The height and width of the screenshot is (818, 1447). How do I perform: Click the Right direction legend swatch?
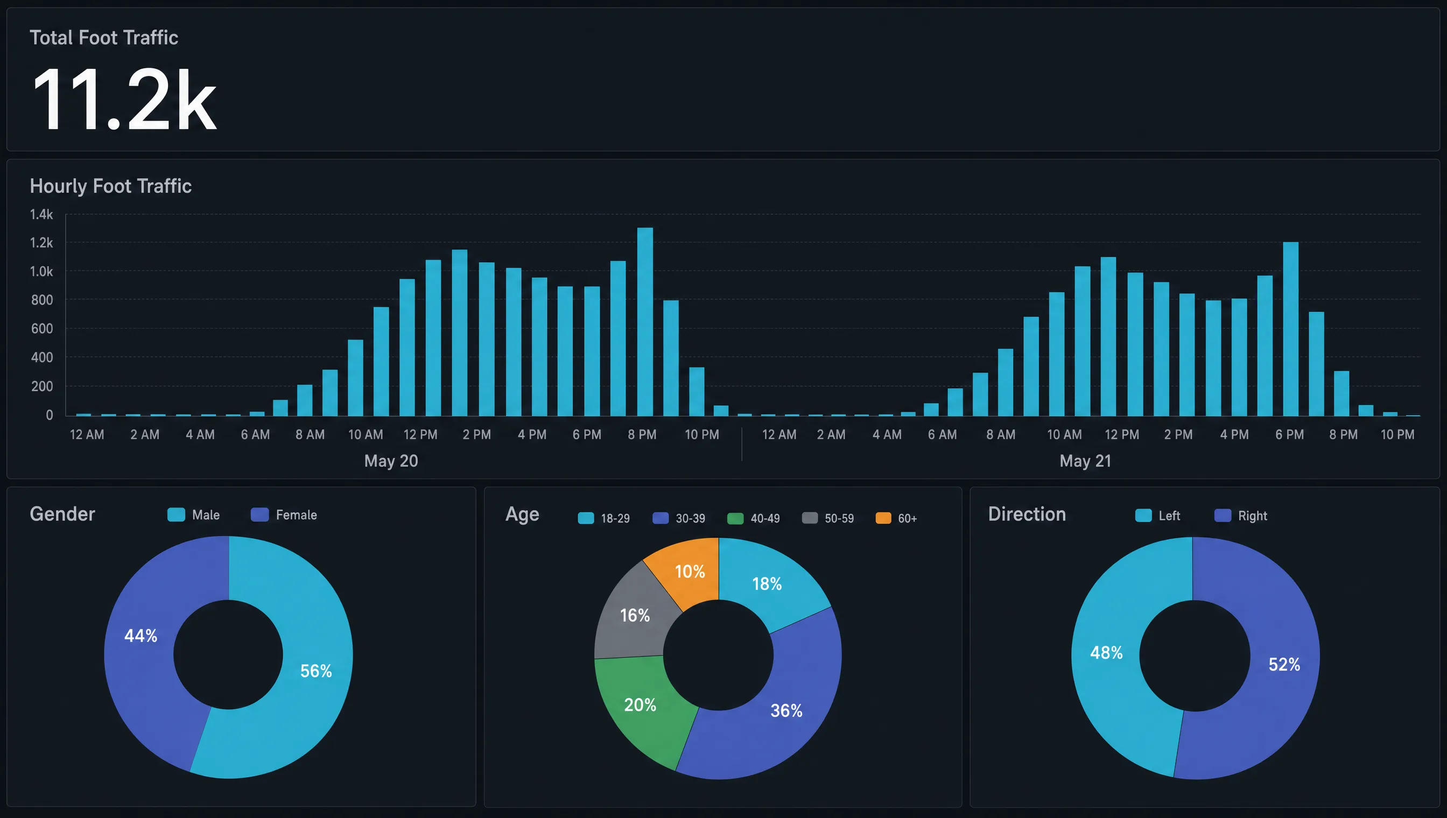(1223, 515)
